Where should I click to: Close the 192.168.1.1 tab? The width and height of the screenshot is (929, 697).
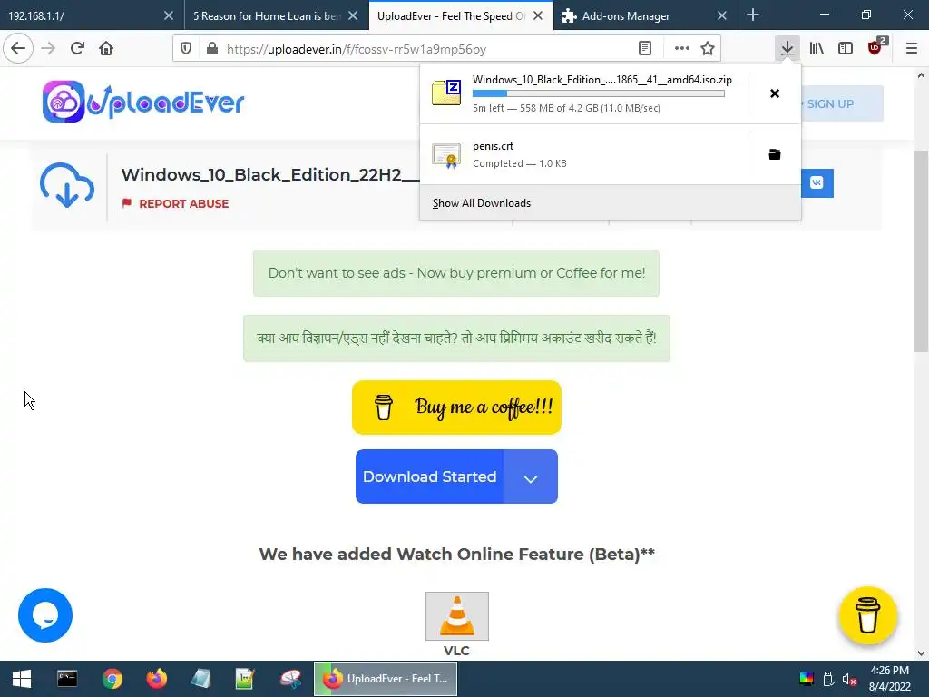coord(169,16)
